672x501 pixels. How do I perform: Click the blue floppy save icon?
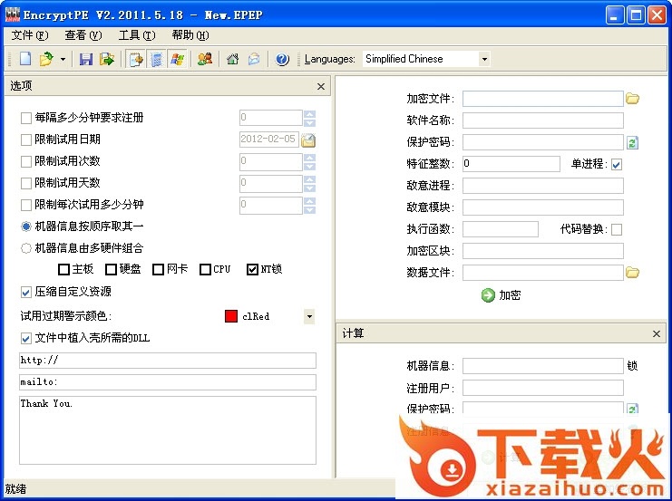(x=86, y=59)
